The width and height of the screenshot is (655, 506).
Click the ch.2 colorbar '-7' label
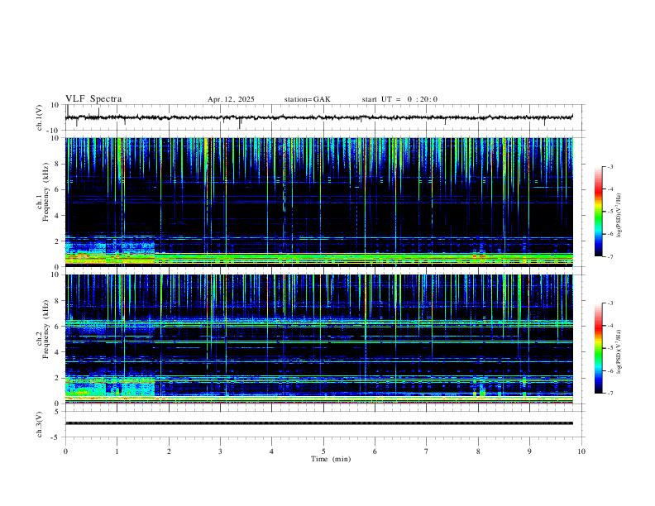[x=610, y=393]
